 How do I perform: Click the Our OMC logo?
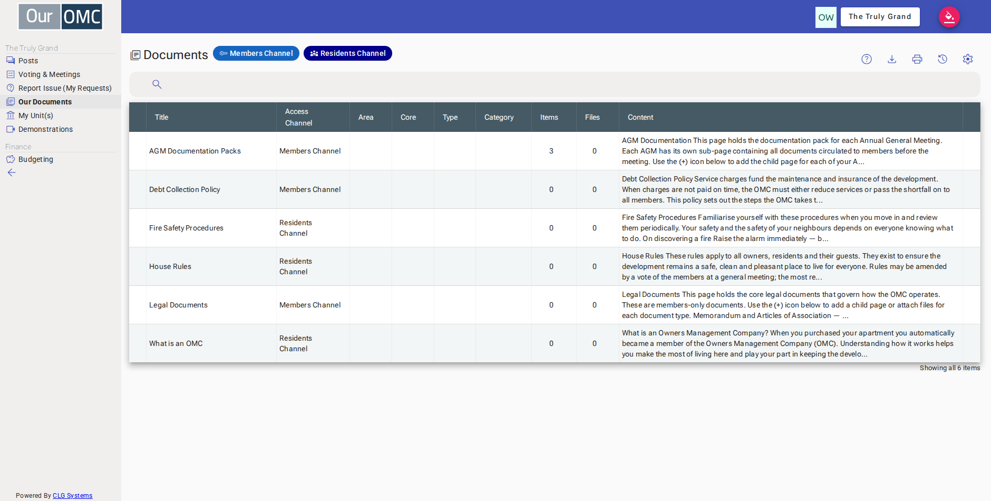pyautogui.click(x=61, y=17)
